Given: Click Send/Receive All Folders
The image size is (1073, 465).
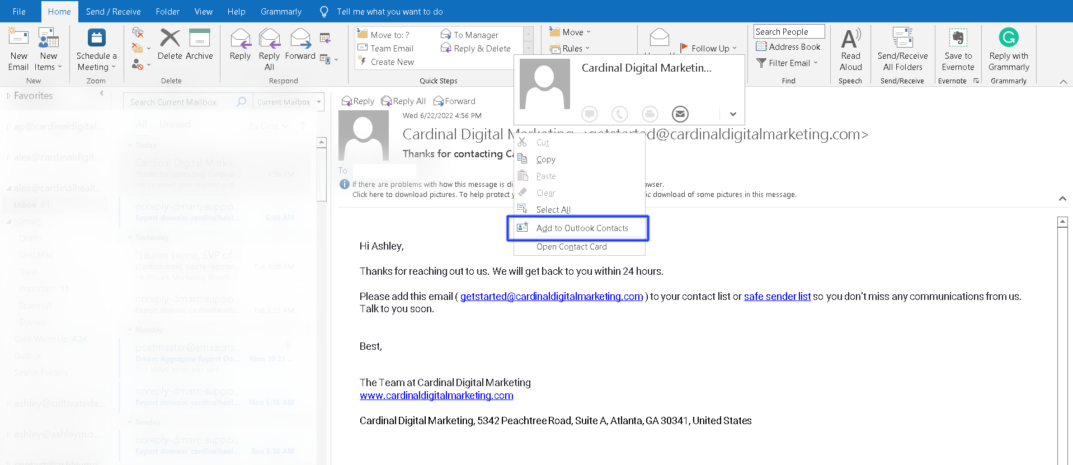Looking at the screenshot, I should [902, 49].
